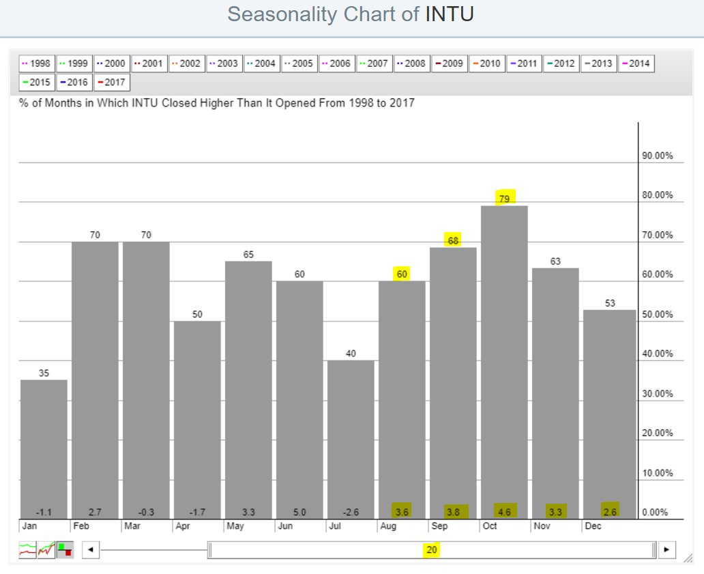Toggle the 2006 year legend
The image size is (704, 574).
(337, 63)
